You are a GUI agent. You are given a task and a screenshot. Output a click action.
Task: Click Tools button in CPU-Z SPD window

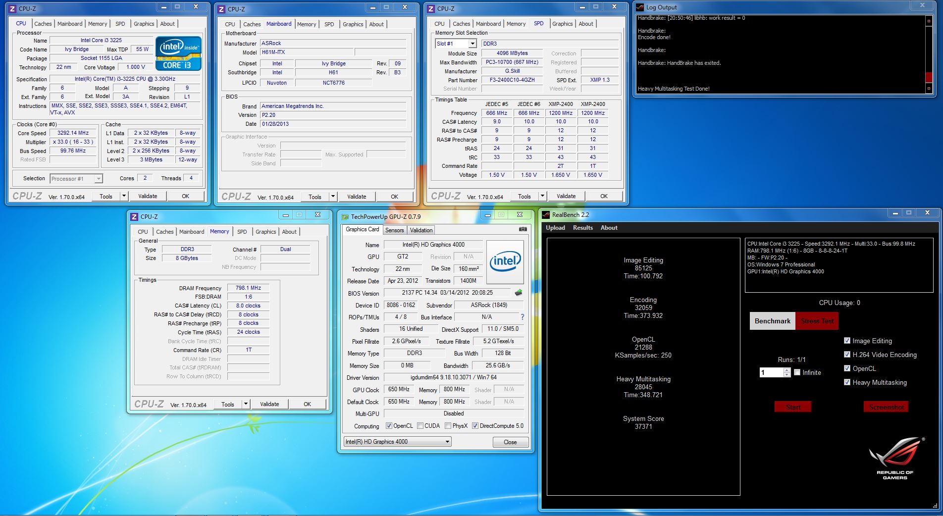tap(524, 196)
